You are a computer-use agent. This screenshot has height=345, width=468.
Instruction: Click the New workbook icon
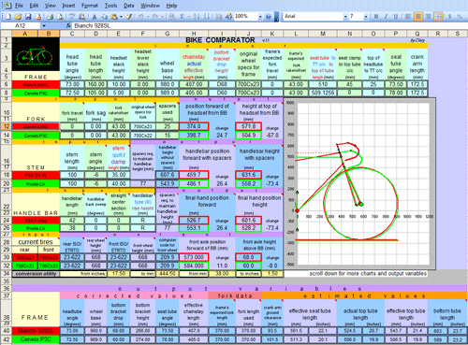pyautogui.click(x=8, y=17)
